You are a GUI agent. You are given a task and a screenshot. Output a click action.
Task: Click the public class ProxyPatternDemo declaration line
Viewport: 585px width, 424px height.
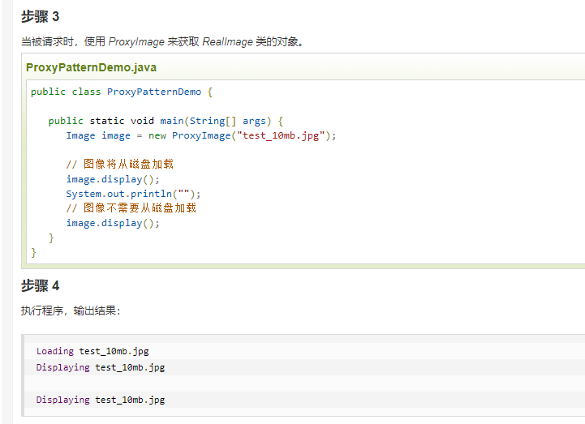point(121,92)
